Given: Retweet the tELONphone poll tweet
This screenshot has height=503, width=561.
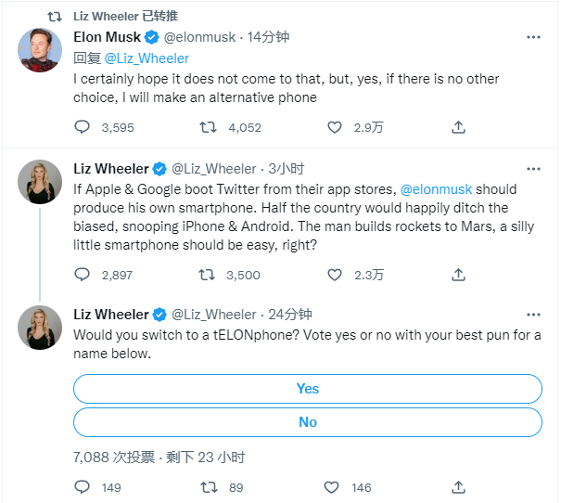Looking at the screenshot, I should pyautogui.click(x=209, y=487).
